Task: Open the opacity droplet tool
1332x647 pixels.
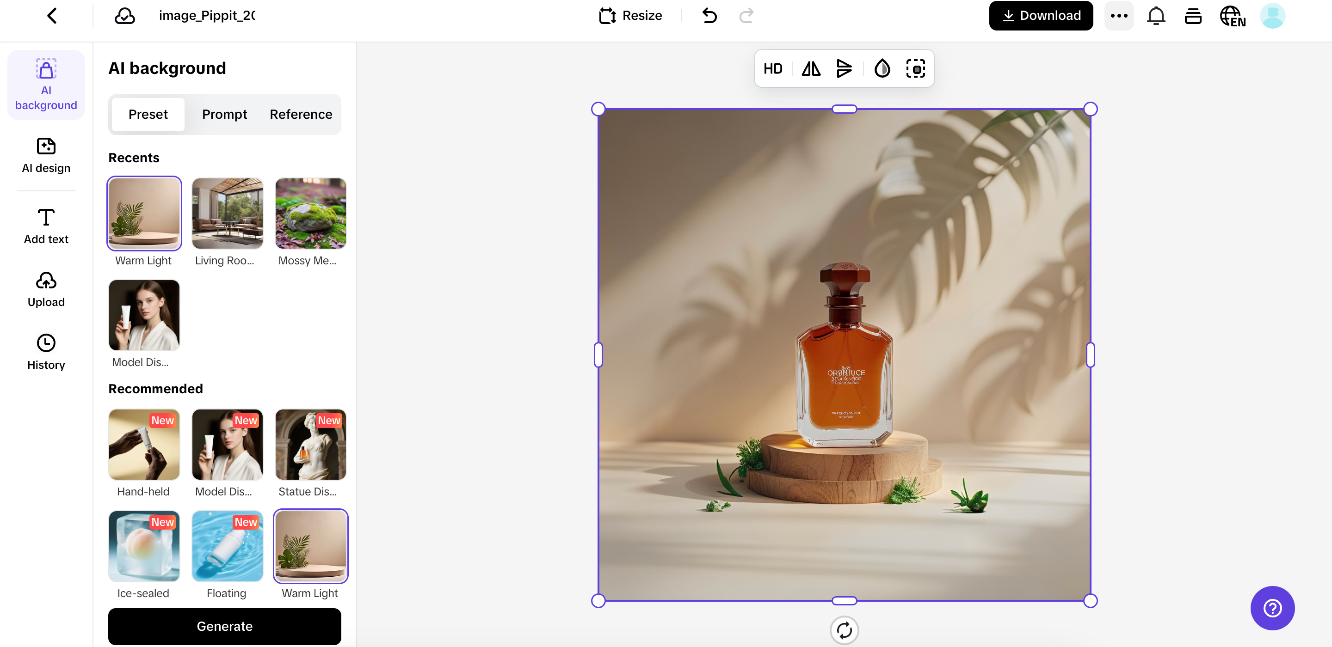Action: coord(882,69)
